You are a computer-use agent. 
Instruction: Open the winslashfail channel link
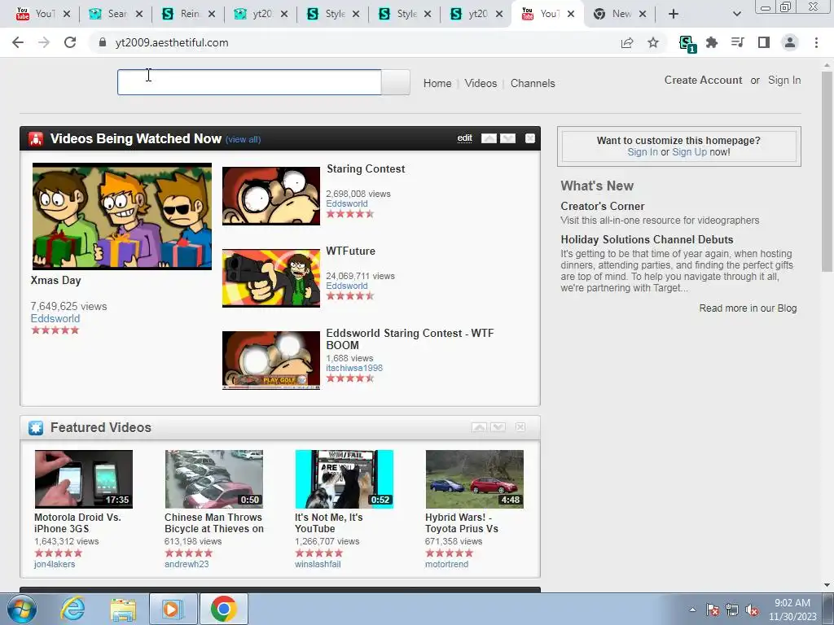(x=318, y=564)
